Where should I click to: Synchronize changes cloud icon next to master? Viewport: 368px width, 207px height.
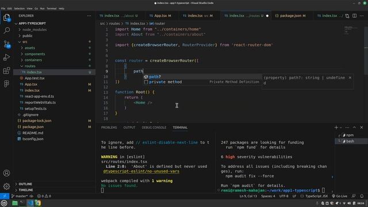(x=31, y=196)
